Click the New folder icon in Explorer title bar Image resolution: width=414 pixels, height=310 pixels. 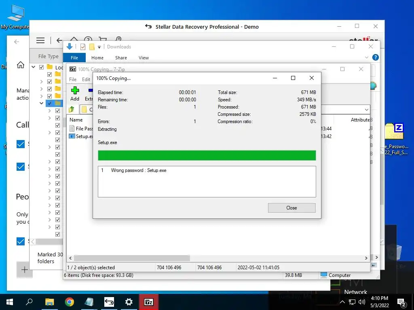pyautogui.click(x=92, y=47)
